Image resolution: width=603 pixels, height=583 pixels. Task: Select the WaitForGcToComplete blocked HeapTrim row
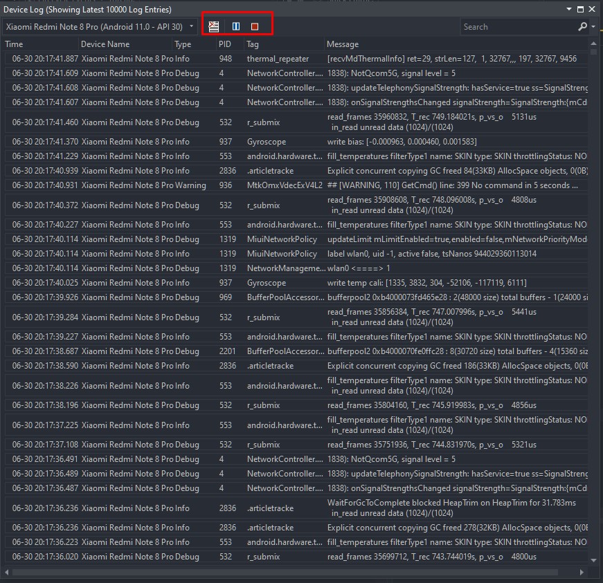(x=296, y=508)
